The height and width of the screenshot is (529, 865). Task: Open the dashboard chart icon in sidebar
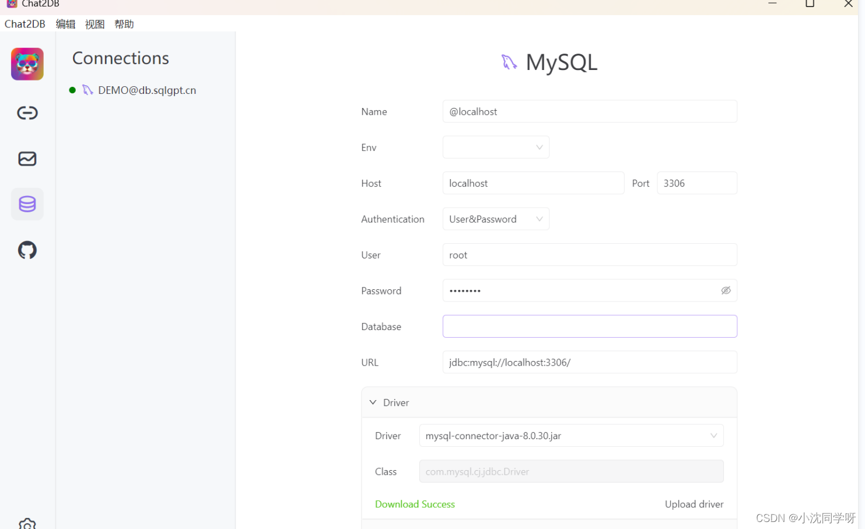tap(27, 159)
